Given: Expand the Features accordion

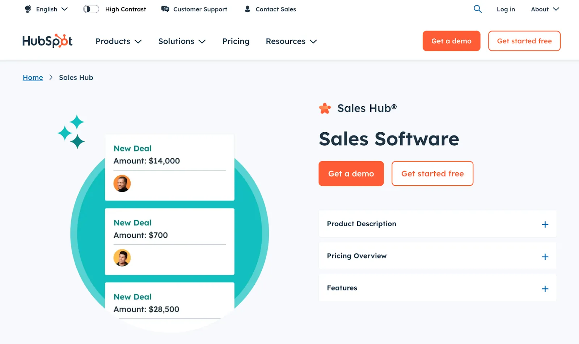Looking at the screenshot, I should point(438,288).
